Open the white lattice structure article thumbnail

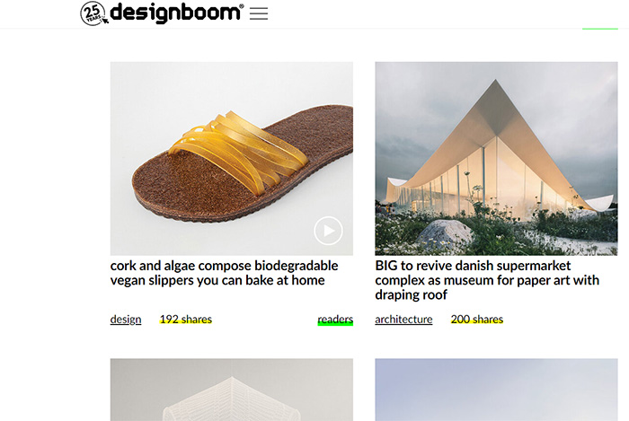[x=232, y=390]
